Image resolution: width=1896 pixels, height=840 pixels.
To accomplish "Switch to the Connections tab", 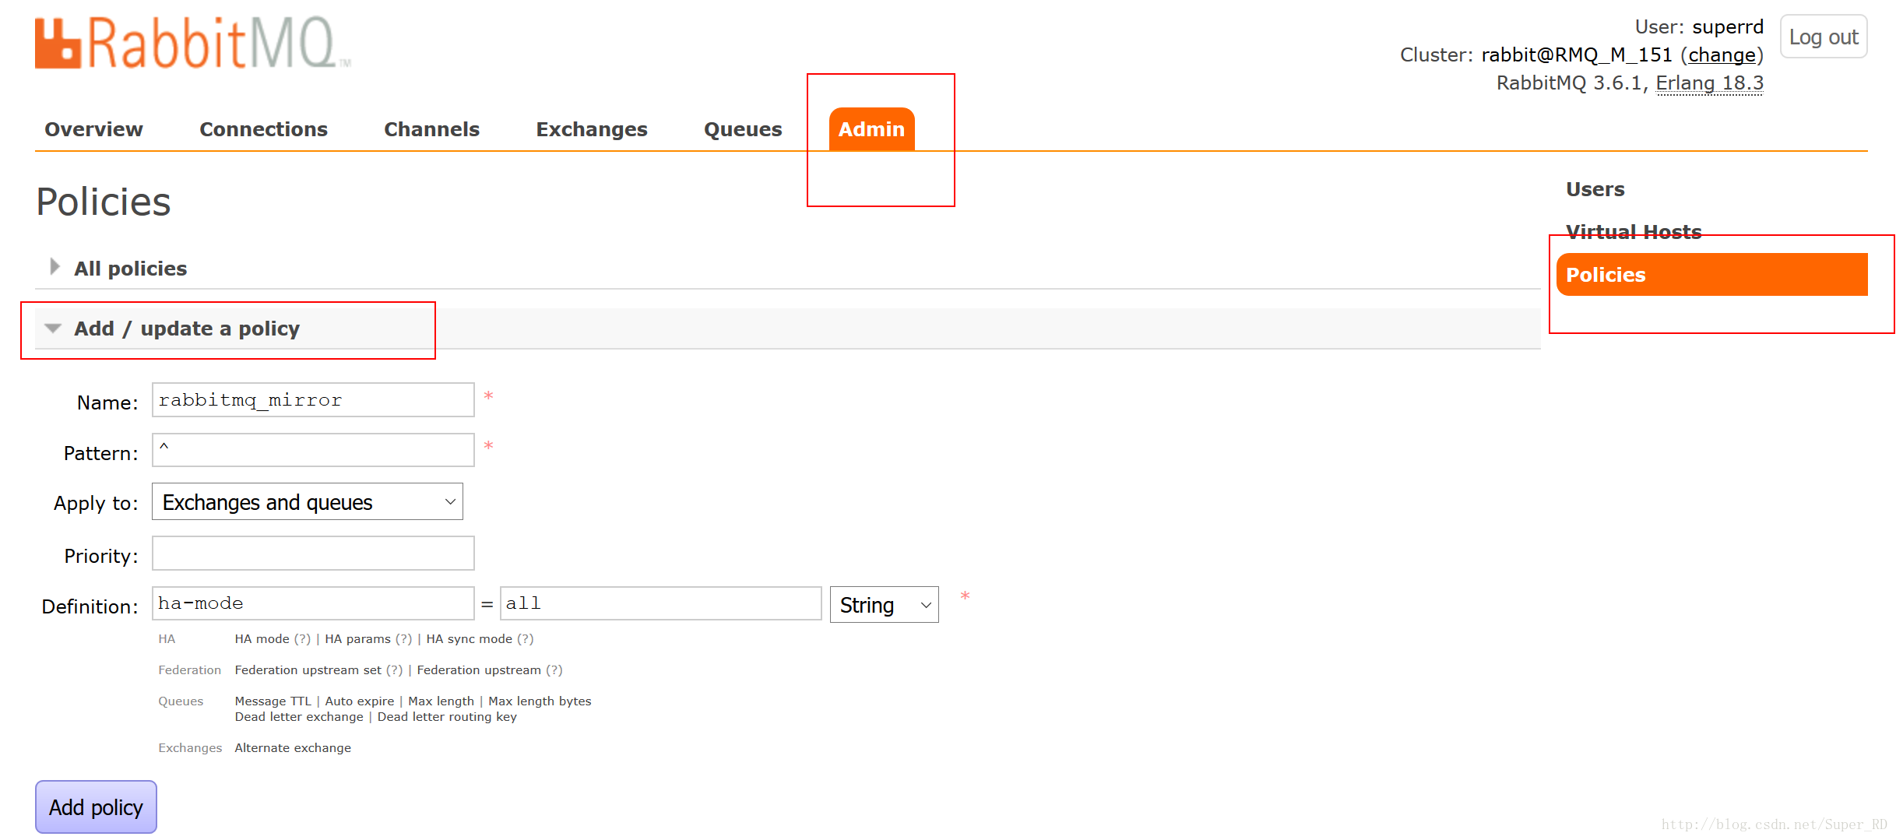I will (263, 129).
